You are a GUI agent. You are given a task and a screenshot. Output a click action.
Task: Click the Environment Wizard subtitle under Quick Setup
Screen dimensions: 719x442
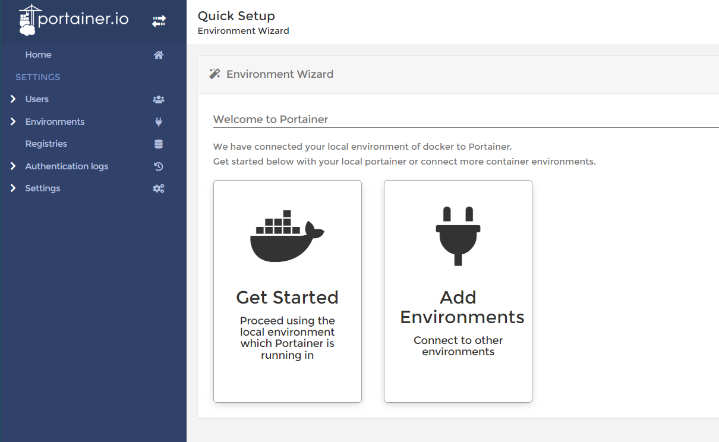244,31
